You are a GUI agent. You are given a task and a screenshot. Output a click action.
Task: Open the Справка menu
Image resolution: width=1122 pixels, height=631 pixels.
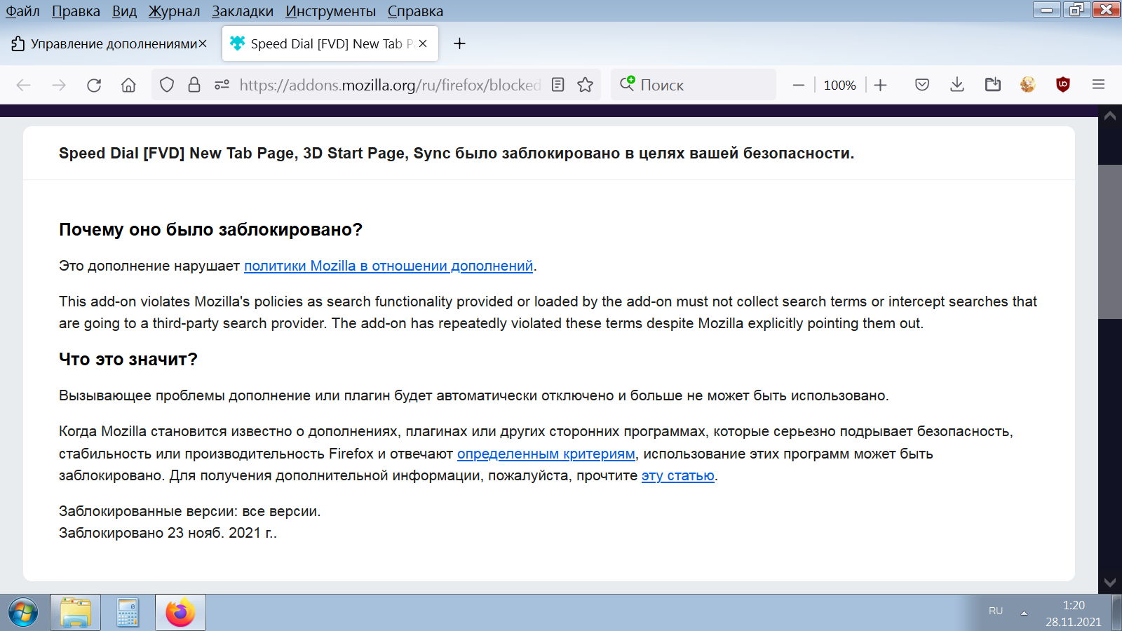[415, 11]
